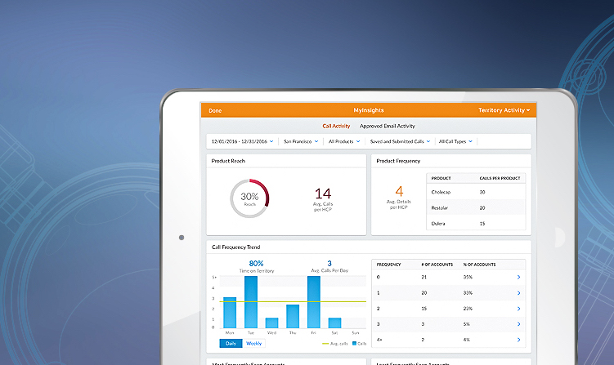The height and width of the screenshot is (365, 614).
Task: Select the Weekly view toggle
Action: point(253,344)
